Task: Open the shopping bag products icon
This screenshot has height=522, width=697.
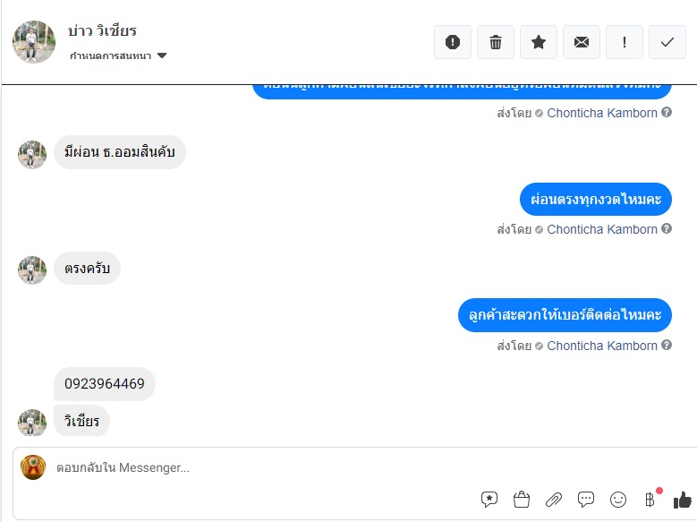Action: coord(522,500)
